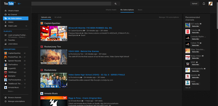The width and height of the screenshot is (218, 106).
Task: Click the search magnifier button
Action: pyautogui.click(x=116, y=4)
